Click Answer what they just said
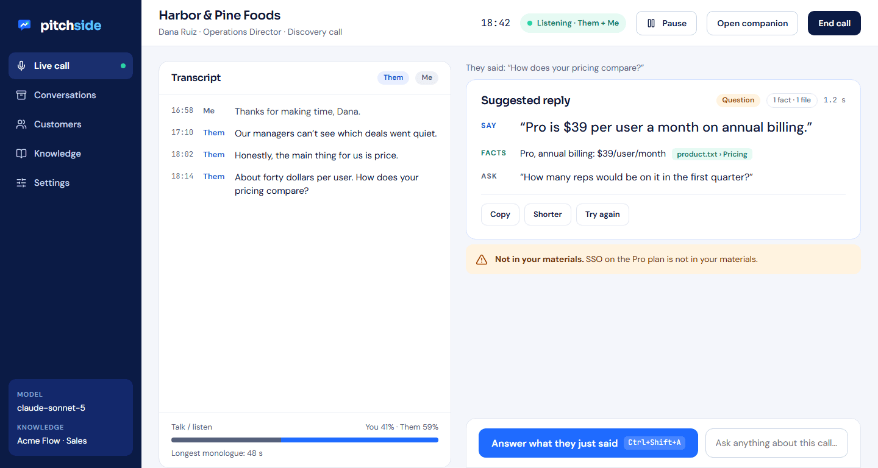This screenshot has height=468, width=878. point(588,443)
